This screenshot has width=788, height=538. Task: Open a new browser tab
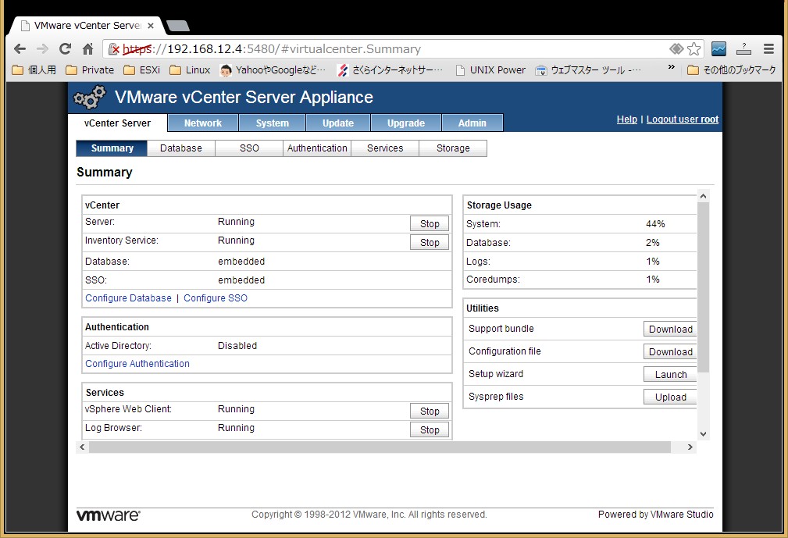(177, 26)
